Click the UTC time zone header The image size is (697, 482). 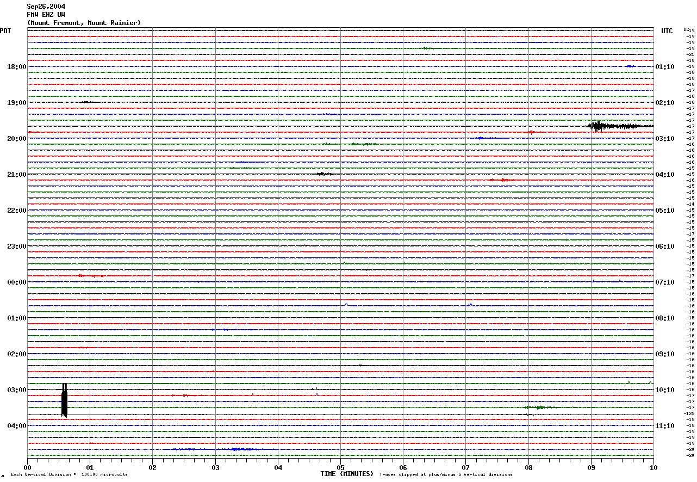click(667, 31)
